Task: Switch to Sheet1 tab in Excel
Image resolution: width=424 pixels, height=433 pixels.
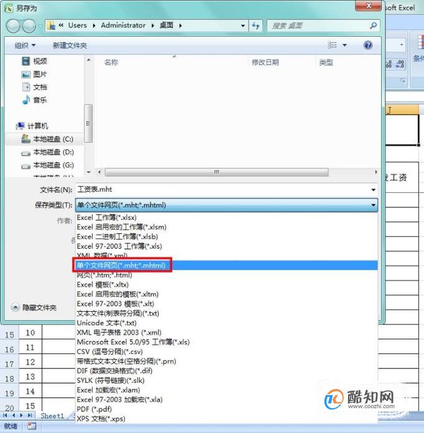Action: point(52,416)
